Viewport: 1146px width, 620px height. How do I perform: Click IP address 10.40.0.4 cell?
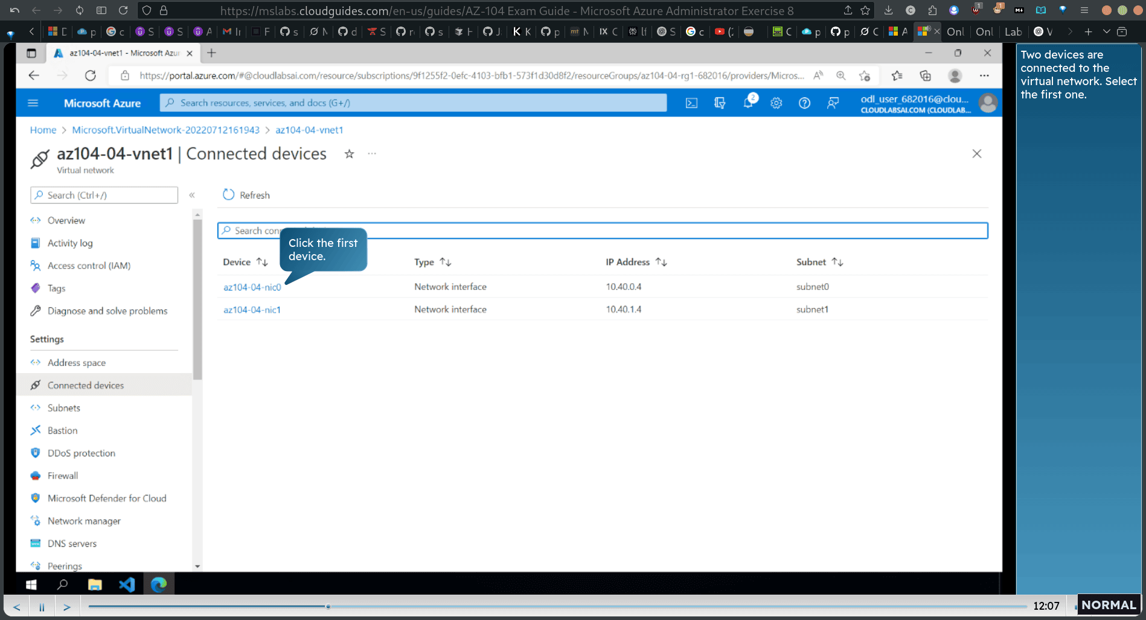tap(624, 287)
